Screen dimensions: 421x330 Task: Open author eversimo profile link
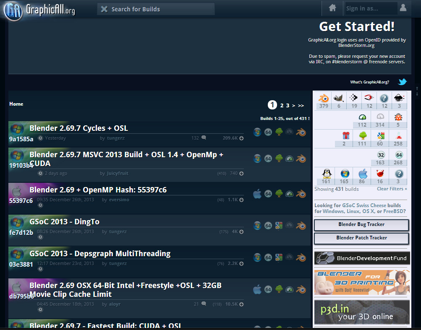tap(119, 200)
